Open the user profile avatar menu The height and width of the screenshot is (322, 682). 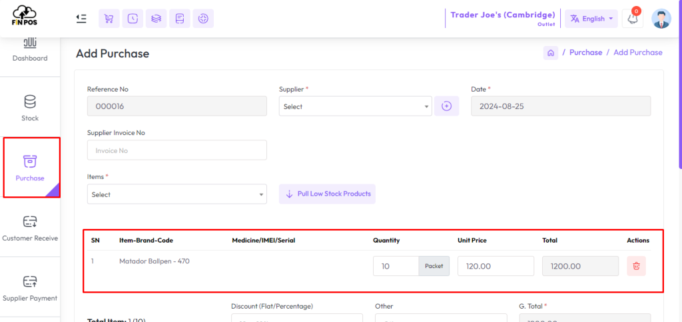(661, 19)
